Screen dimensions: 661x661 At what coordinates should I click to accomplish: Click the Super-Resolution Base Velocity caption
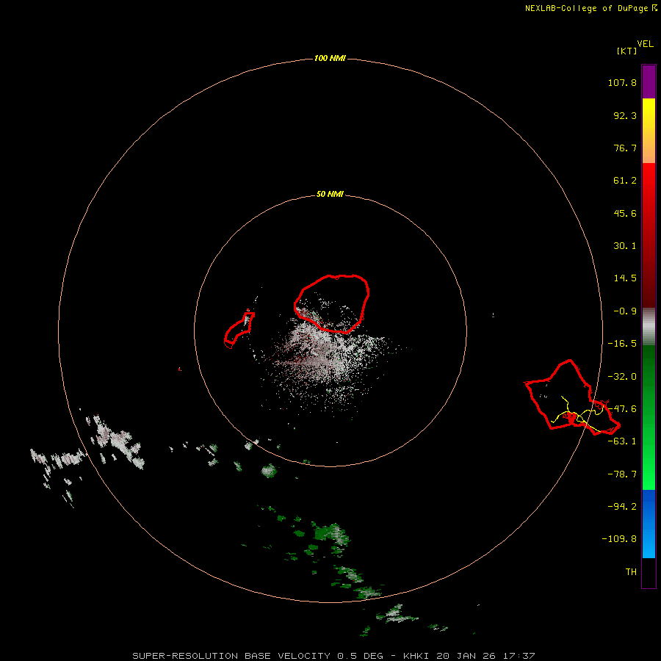pyautogui.click(x=333, y=656)
